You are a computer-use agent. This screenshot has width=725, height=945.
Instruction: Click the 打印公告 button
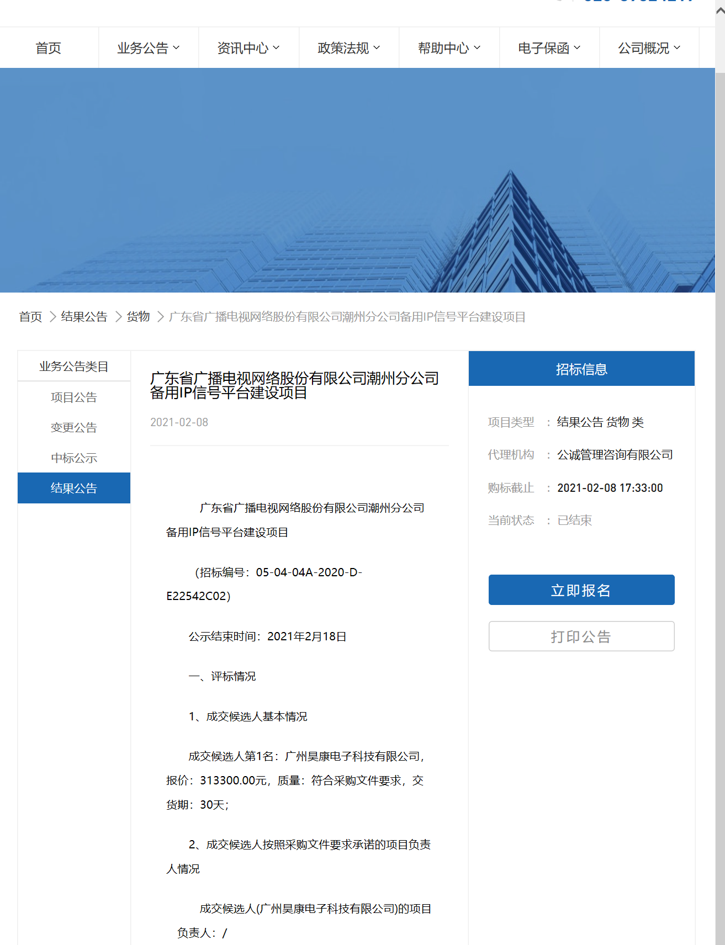point(581,636)
